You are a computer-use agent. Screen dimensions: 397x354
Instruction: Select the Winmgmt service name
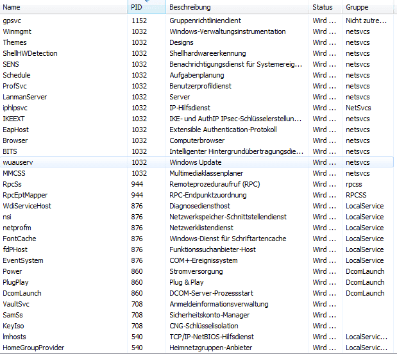(x=17, y=31)
